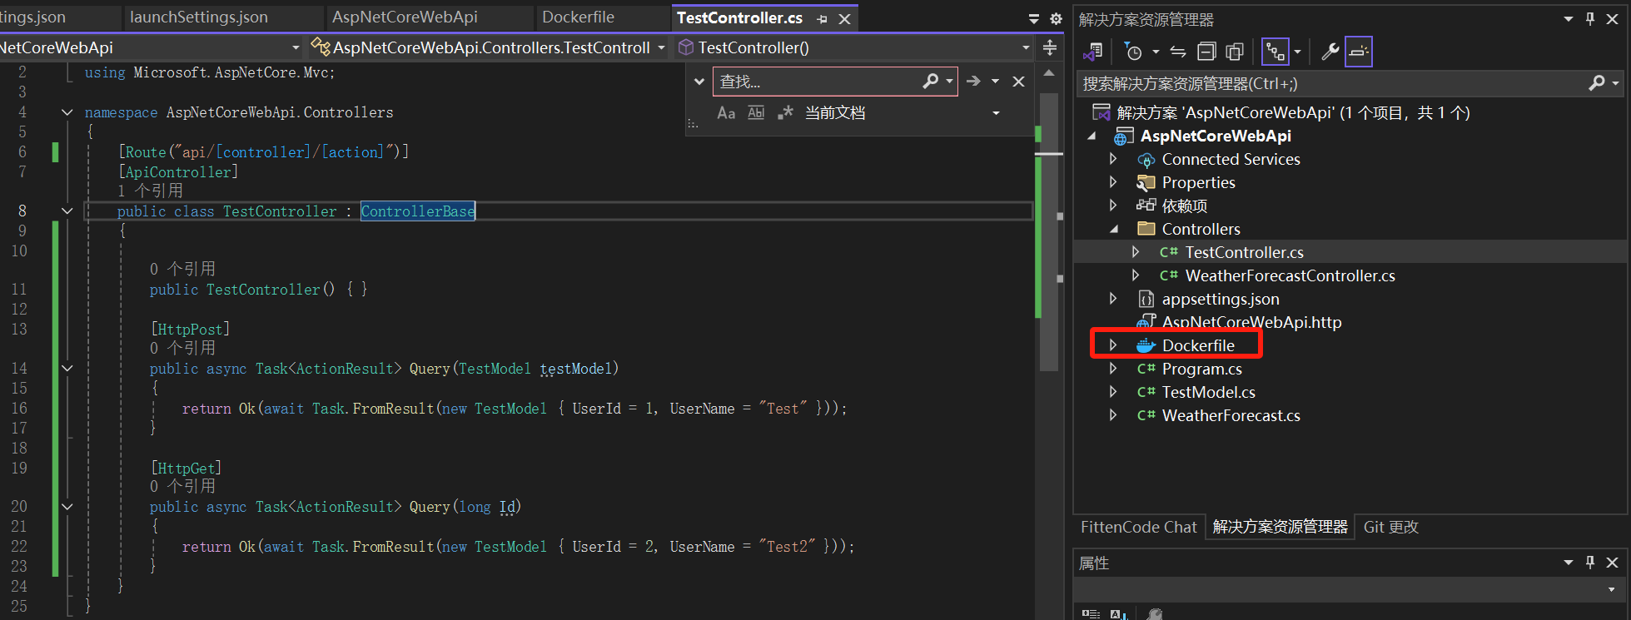Collapse the namespace code block on line 4
The height and width of the screenshot is (620, 1631).
point(67,112)
